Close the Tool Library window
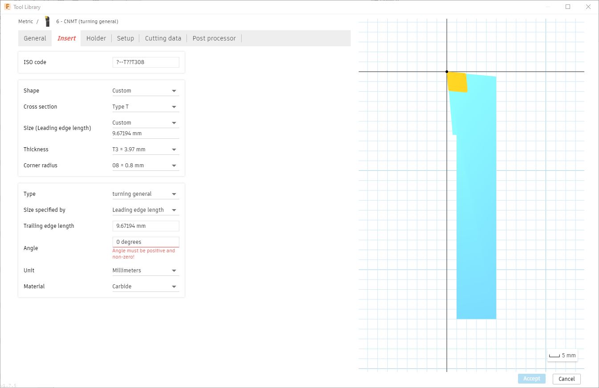This screenshot has width=599, height=388. [x=588, y=7]
